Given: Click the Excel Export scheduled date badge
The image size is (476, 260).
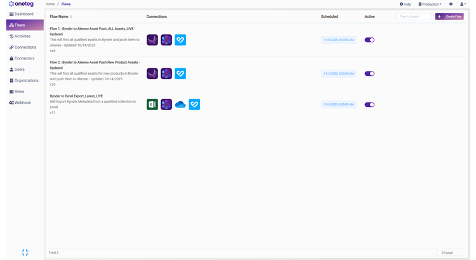Looking at the screenshot, I should click(338, 104).
